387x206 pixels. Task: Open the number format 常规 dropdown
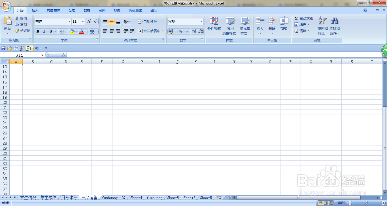[201, 22]
